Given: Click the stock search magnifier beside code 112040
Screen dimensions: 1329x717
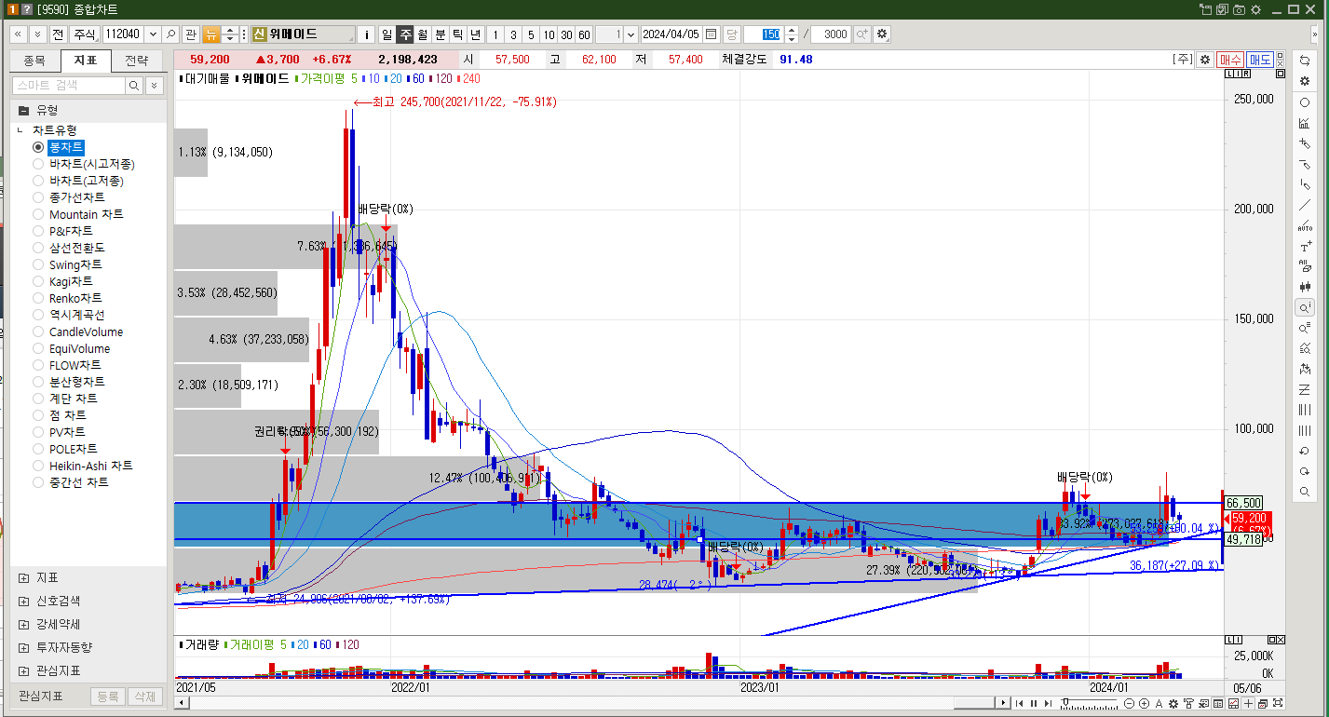Looking at the screenshot, I should point(171,34).
